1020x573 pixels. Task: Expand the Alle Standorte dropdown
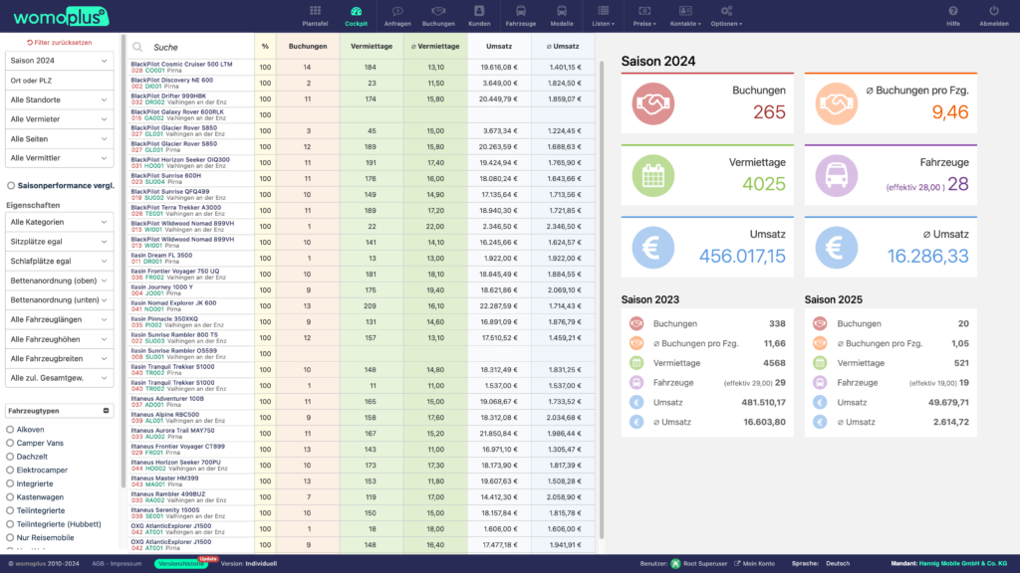(59, 100)
